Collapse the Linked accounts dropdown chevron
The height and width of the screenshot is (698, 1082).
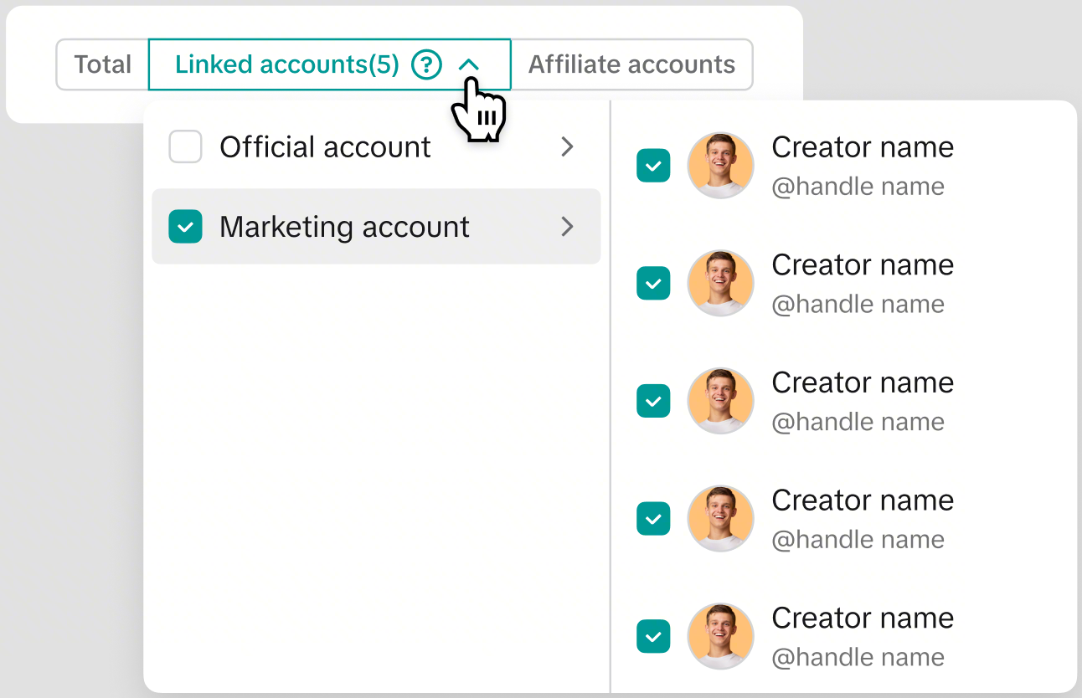469,64
